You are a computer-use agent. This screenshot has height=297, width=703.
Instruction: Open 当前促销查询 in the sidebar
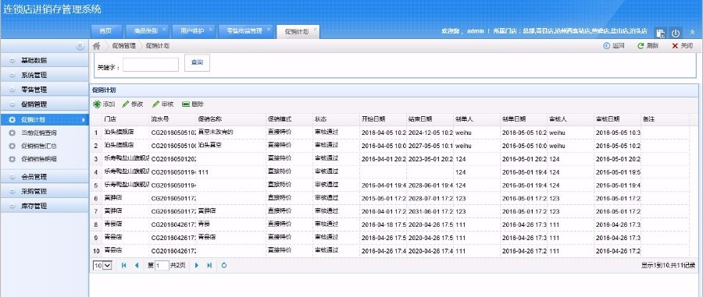[x=39, y=133]
